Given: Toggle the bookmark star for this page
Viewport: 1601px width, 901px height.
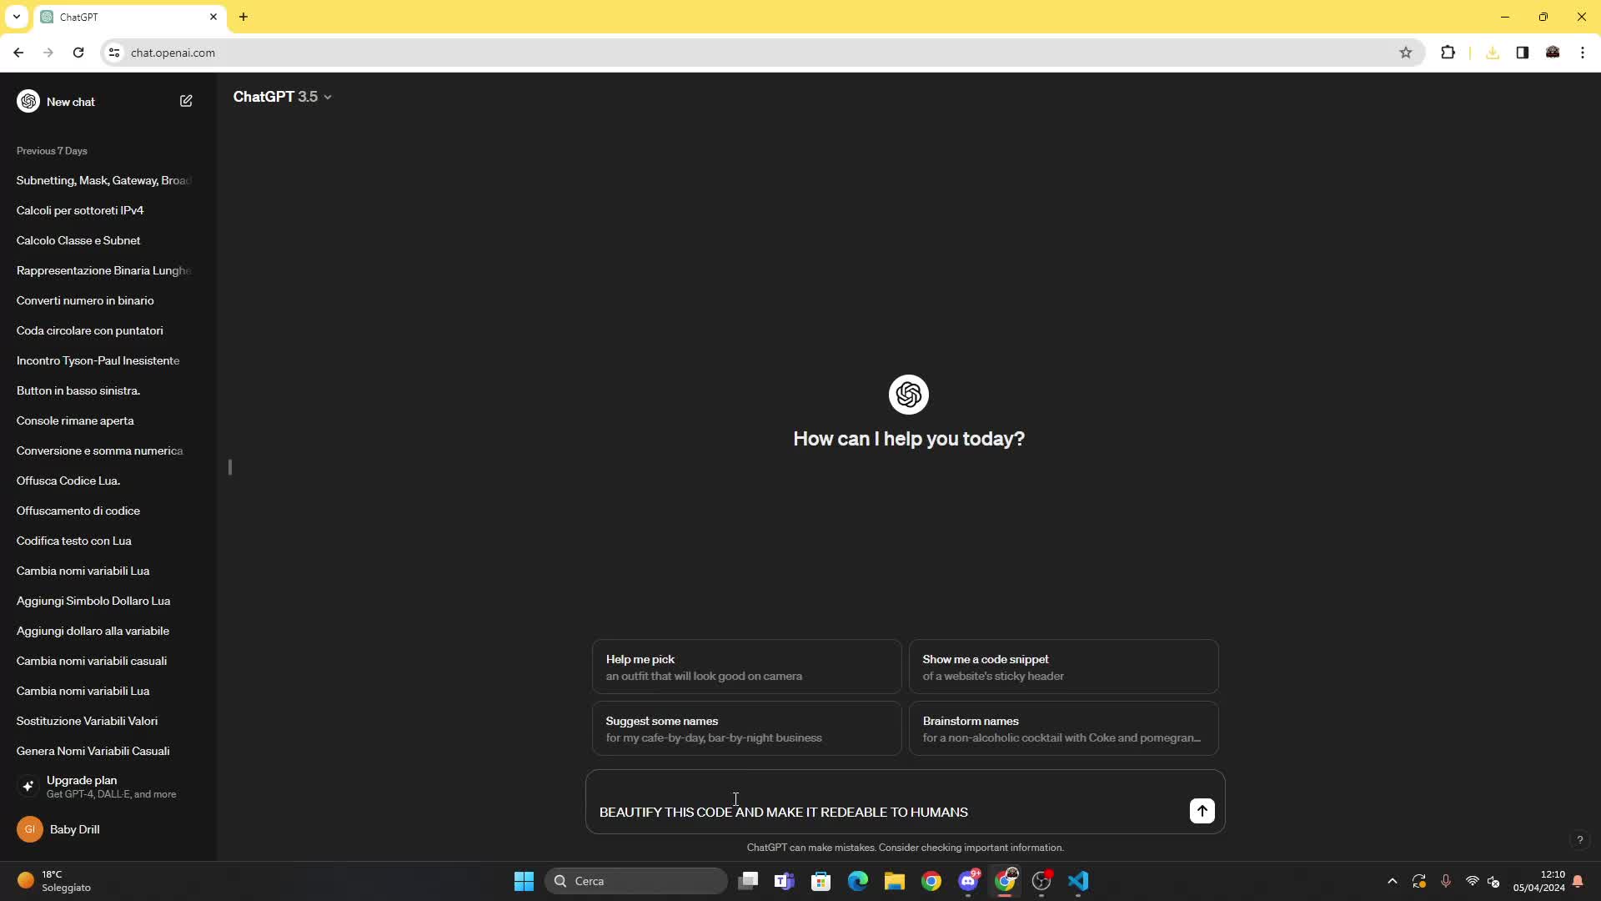Looking at the screenshot, I should tap(1406, 52).
